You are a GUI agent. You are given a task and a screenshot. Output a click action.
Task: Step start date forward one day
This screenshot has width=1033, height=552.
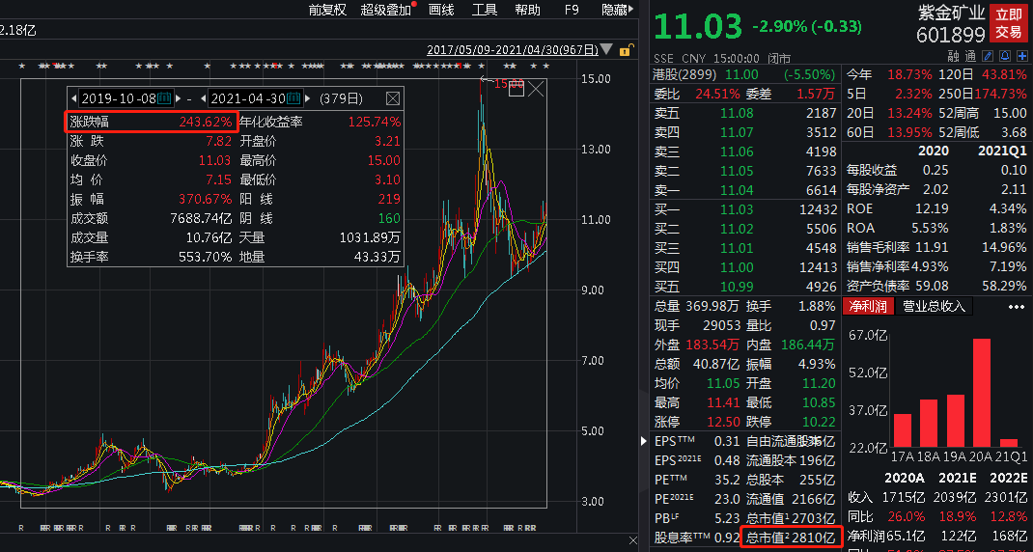(179, 98)
